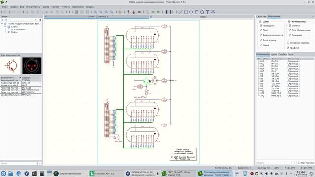The image size is (315, 177).
Task: Toggle the Шина checkbox
Action: click(x=261, y=45)
